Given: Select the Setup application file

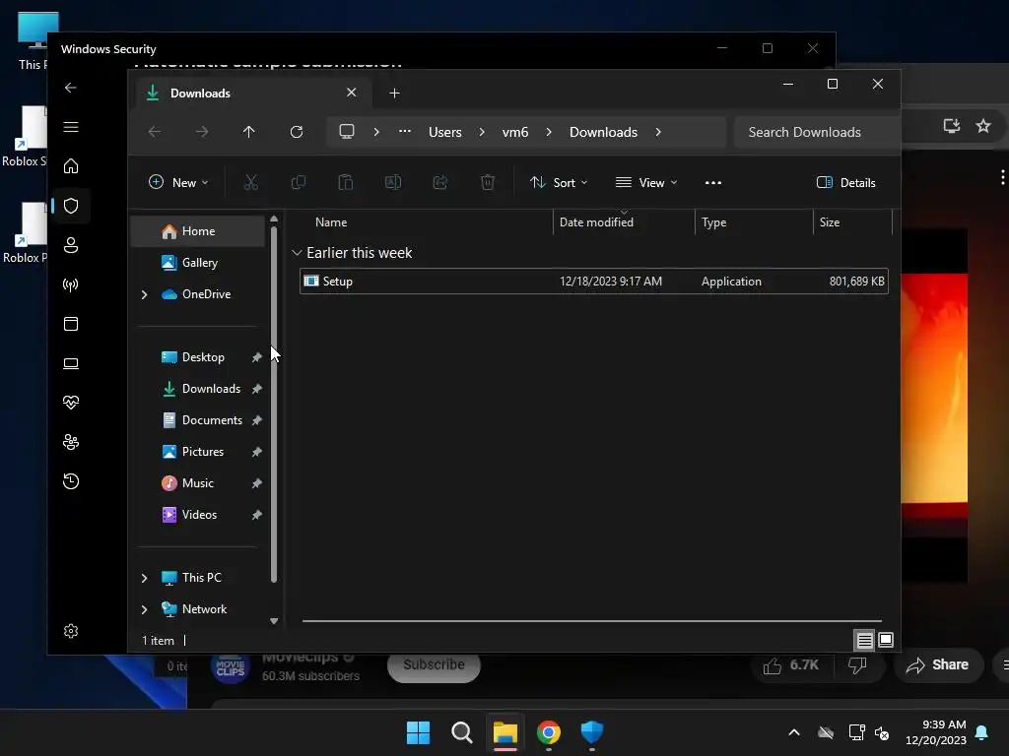Looking at the screenshot, I should click(594, 282).
